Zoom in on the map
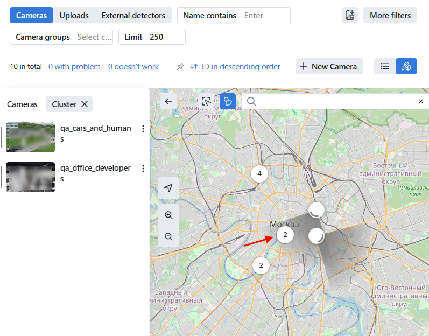429x336 pixels. point(169,215)
